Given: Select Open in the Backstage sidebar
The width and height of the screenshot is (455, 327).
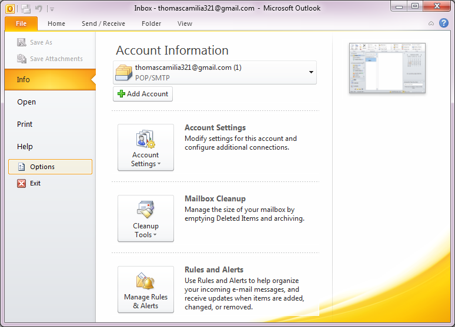Looking at the screenshot, I should pos(26,102).
